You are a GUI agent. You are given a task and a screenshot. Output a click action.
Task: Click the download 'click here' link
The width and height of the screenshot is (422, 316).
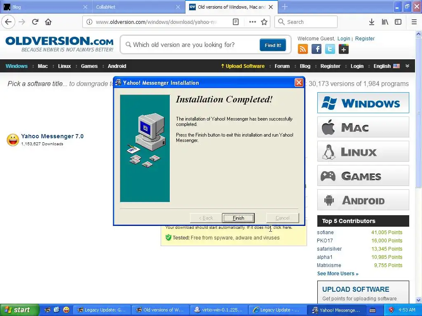tap(283, 228)
